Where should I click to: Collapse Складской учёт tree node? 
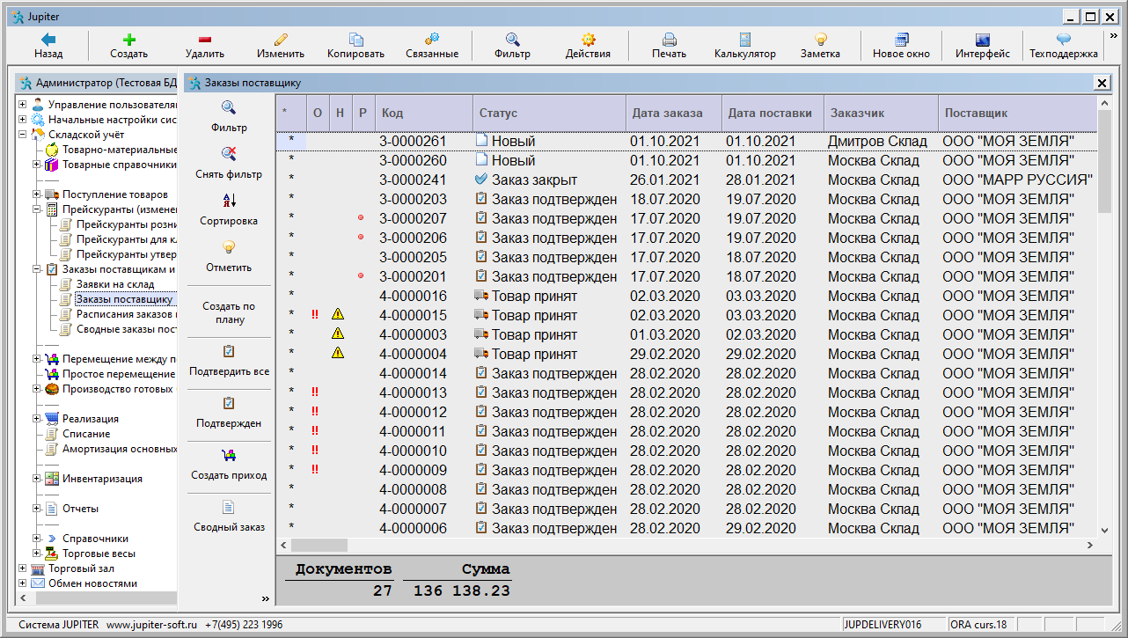click(22, 135)
